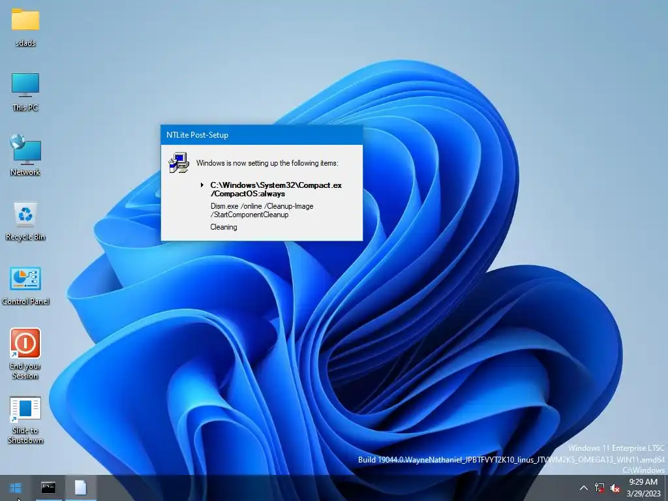
Task: Click the arrow marker beside Compact.exe
Action: tap(202, 185)
